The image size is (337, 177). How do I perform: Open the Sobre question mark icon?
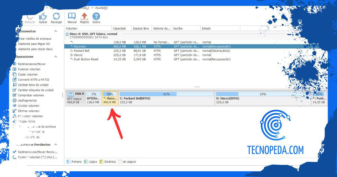pyautogui.click(x=96, y=16)
